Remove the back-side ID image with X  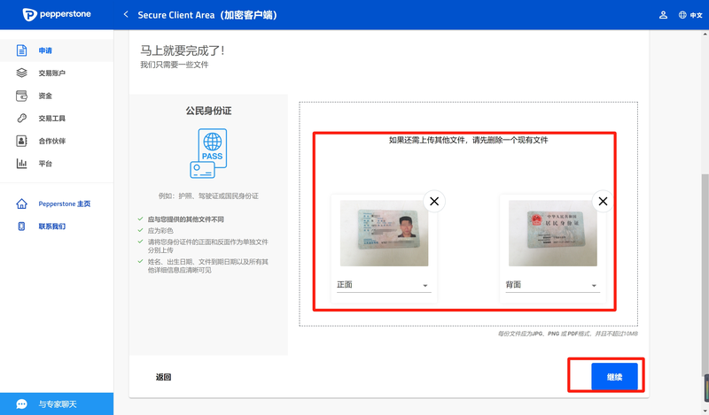point(603,202)
